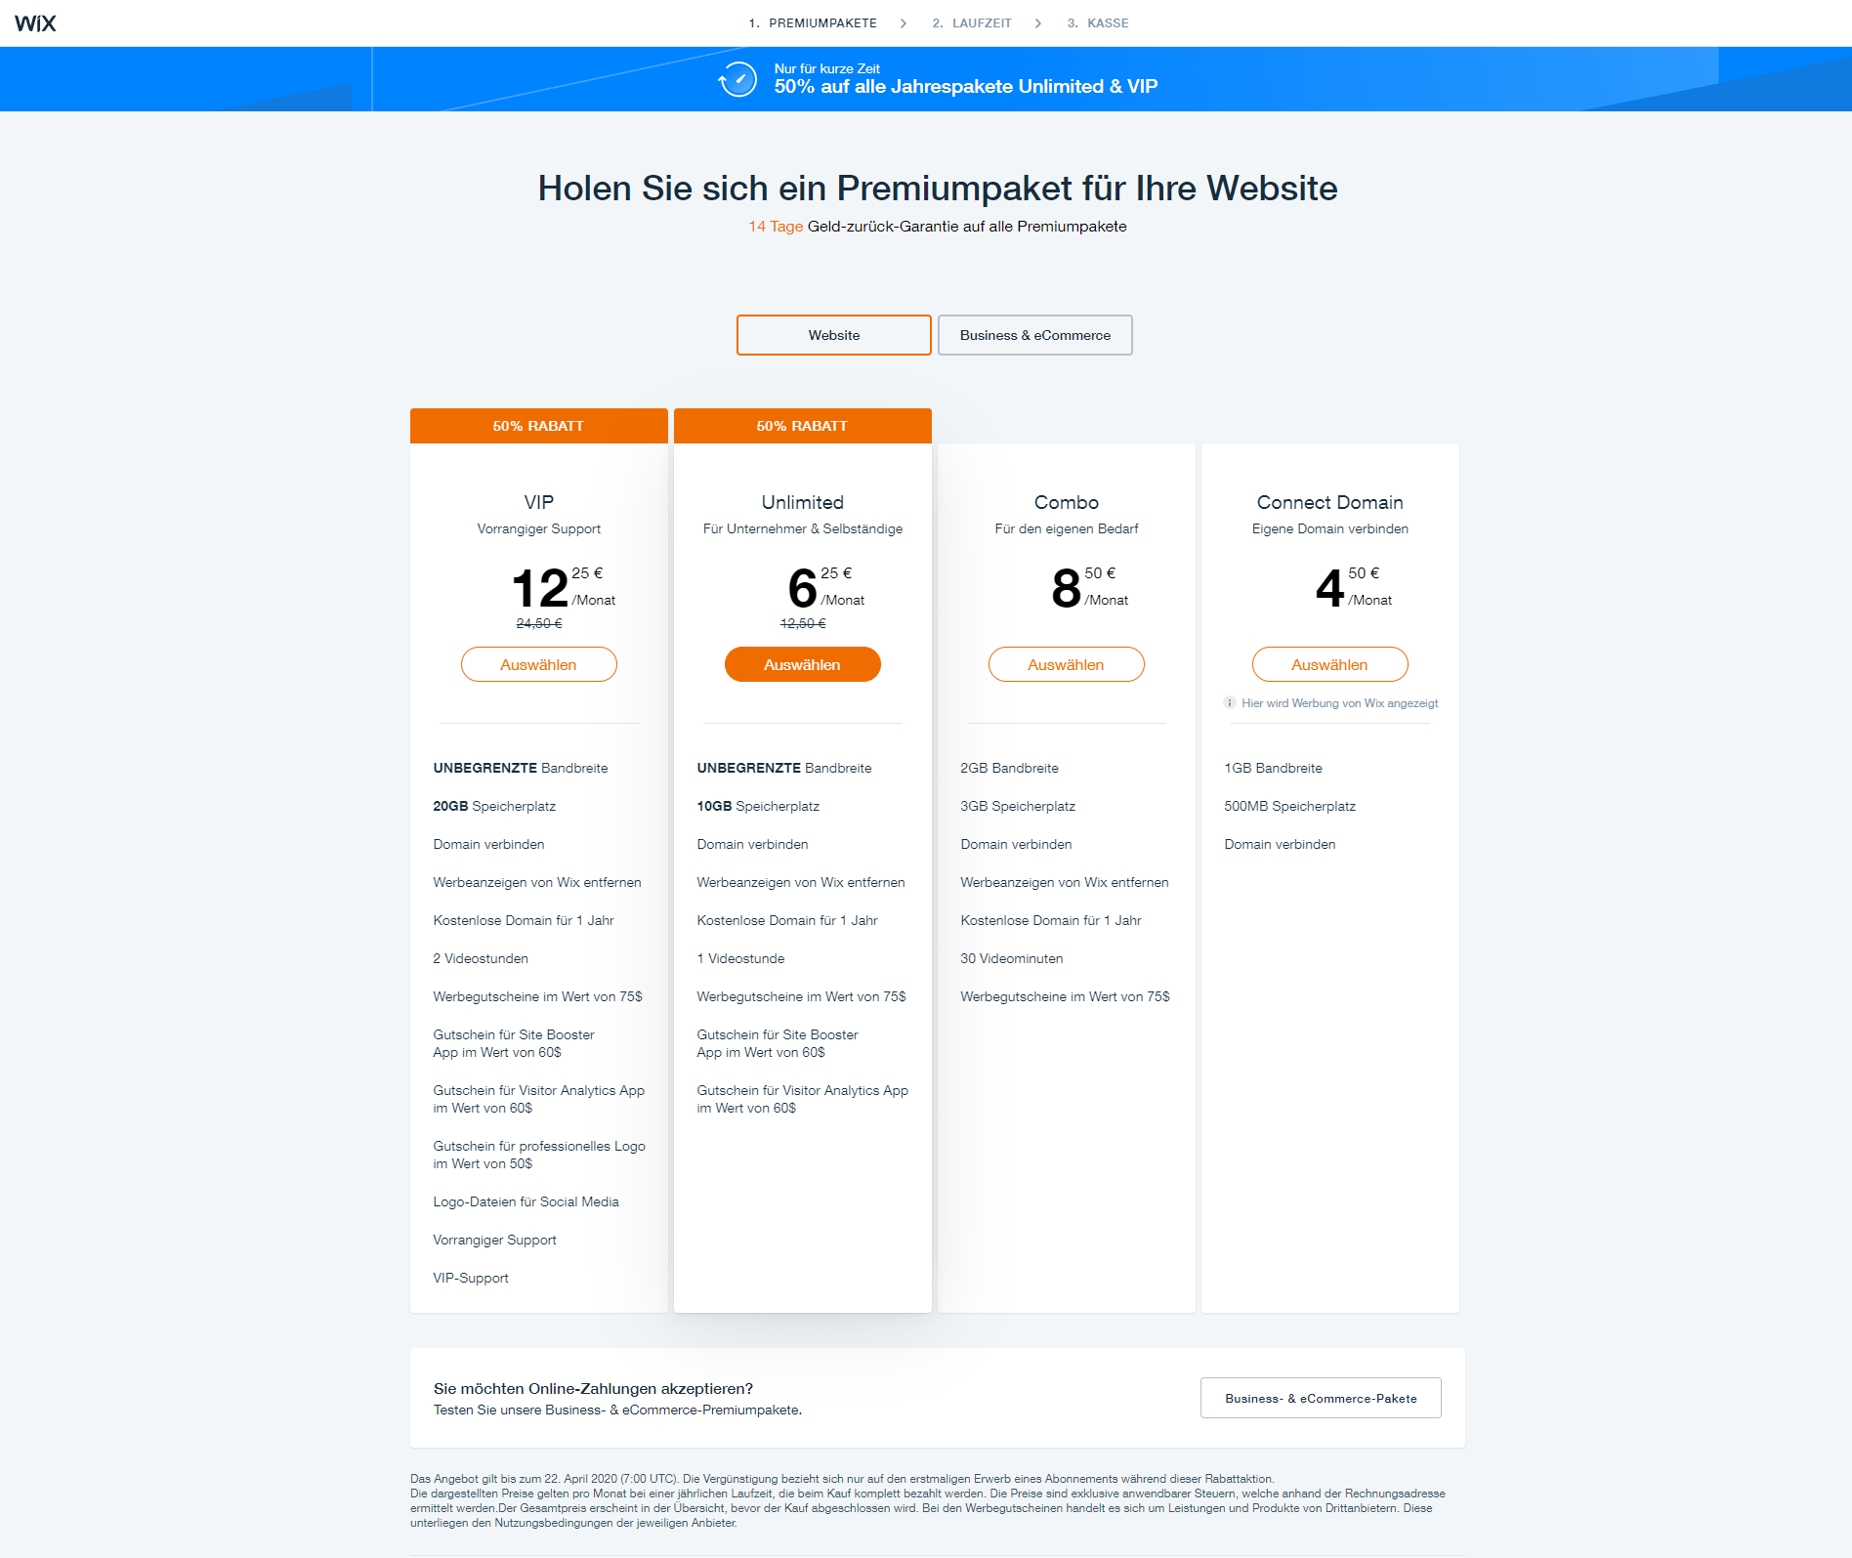Choose the Unlimited plan with Auswählen
The height and width of the screenshot is (1558, 1852).
tap(803, 664)
